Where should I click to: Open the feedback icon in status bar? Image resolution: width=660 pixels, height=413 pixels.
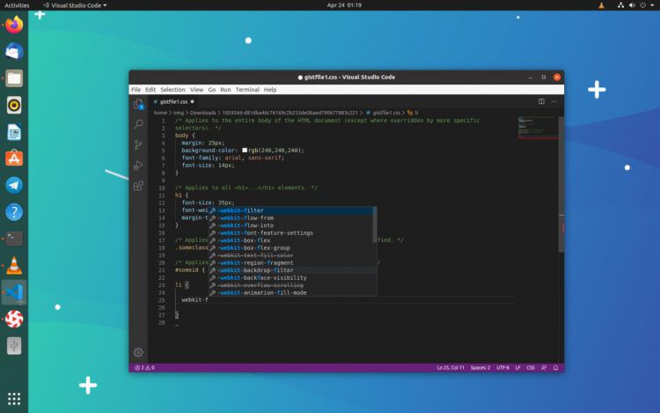544,367
